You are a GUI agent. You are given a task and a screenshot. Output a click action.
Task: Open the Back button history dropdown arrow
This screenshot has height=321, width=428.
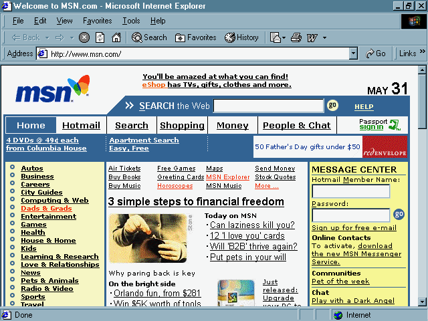pyautogui.click(x=47, y=37)
